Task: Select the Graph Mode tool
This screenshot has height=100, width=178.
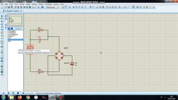Action: (2, 41)
